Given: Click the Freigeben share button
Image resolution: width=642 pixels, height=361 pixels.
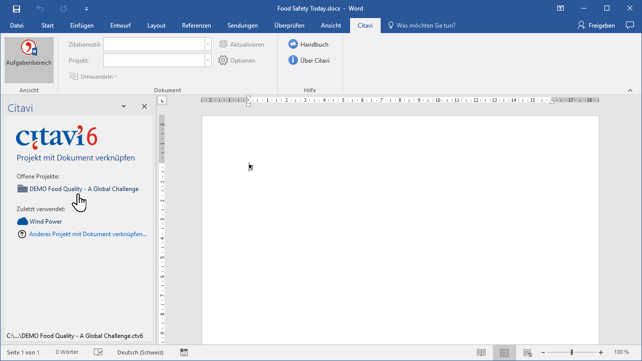Looking at the screenshot, I should [x=596, y=26].
